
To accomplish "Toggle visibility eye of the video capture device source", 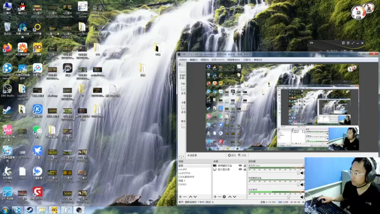I will tap(240, 165).
